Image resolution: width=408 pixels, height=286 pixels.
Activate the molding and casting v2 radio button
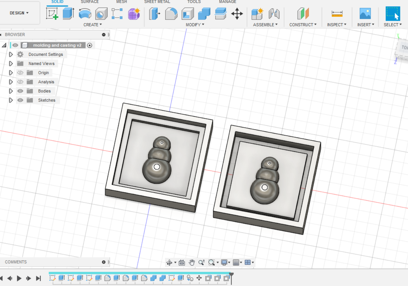90,45
